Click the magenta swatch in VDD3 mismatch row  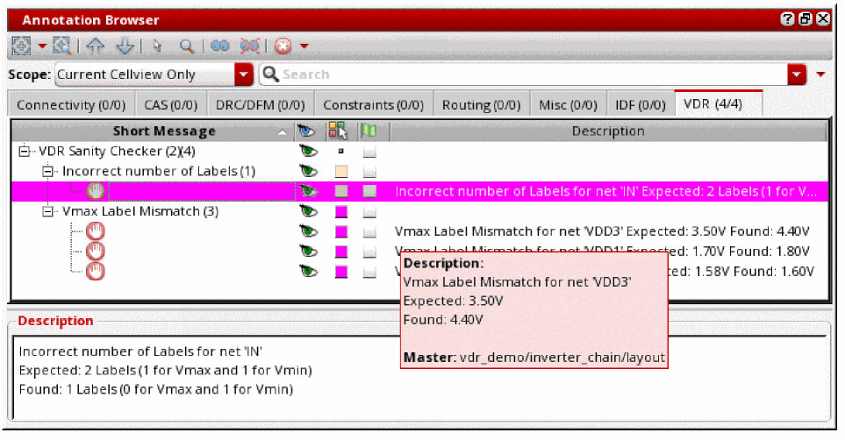[x=341, y=231]
